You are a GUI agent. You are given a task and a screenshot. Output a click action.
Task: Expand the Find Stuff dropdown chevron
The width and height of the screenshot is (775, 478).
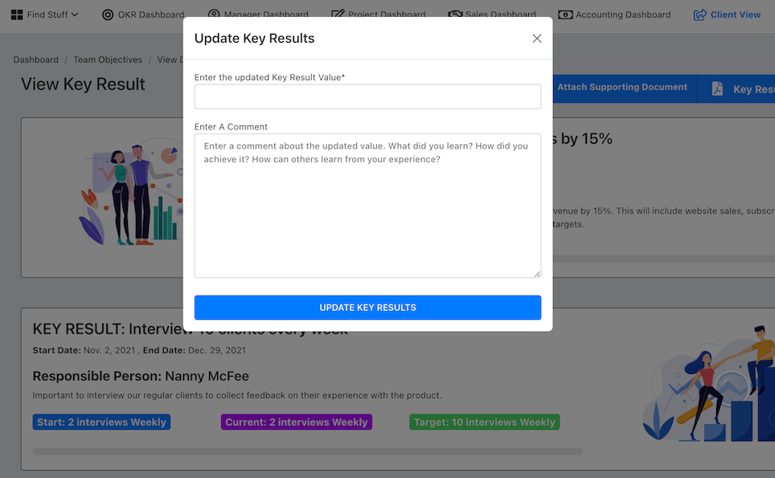[75, 14]
